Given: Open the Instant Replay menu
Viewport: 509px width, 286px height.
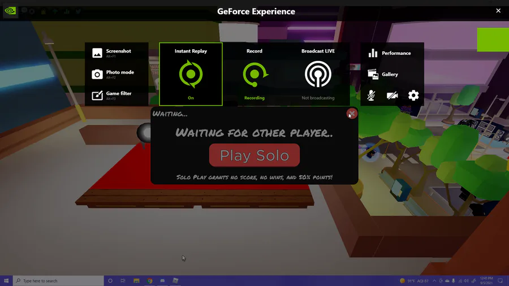Looking at the screenshot, I should pyautogui.click(x=191, y=74).
